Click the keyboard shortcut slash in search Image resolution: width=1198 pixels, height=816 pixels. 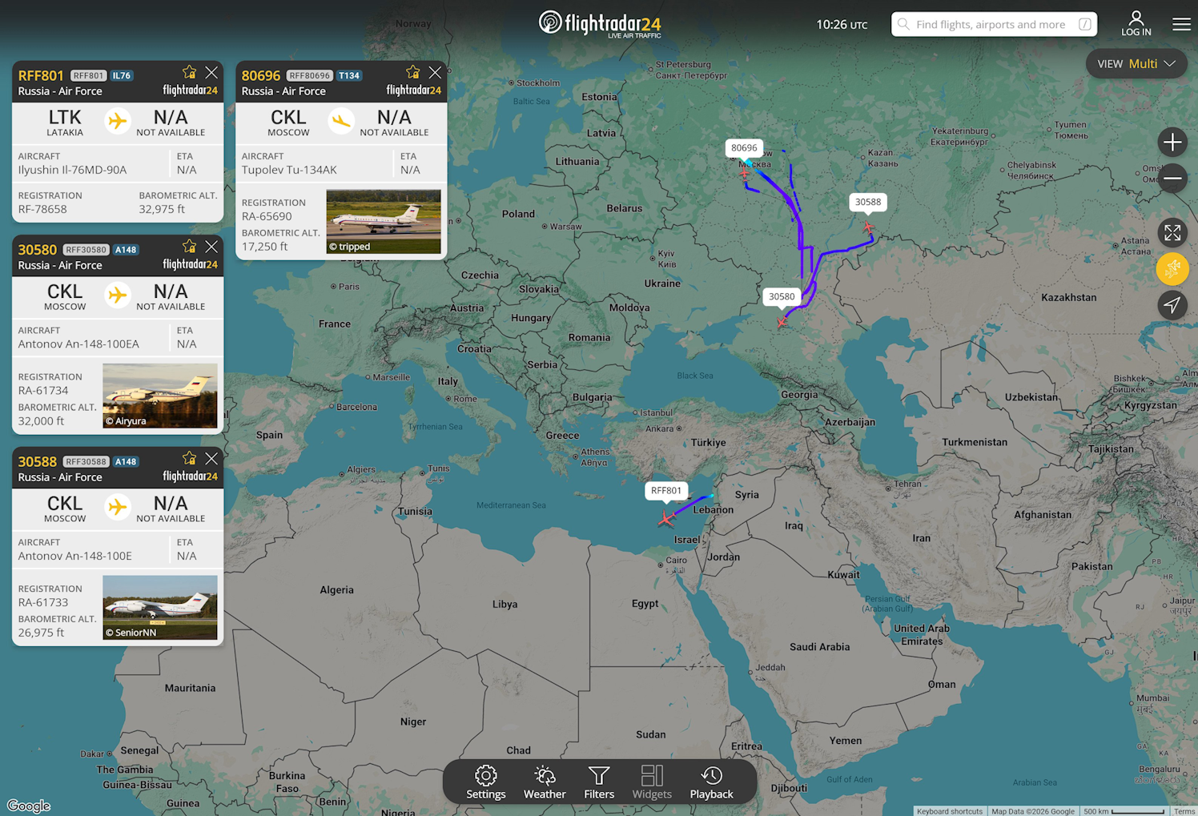(1084, 24)
